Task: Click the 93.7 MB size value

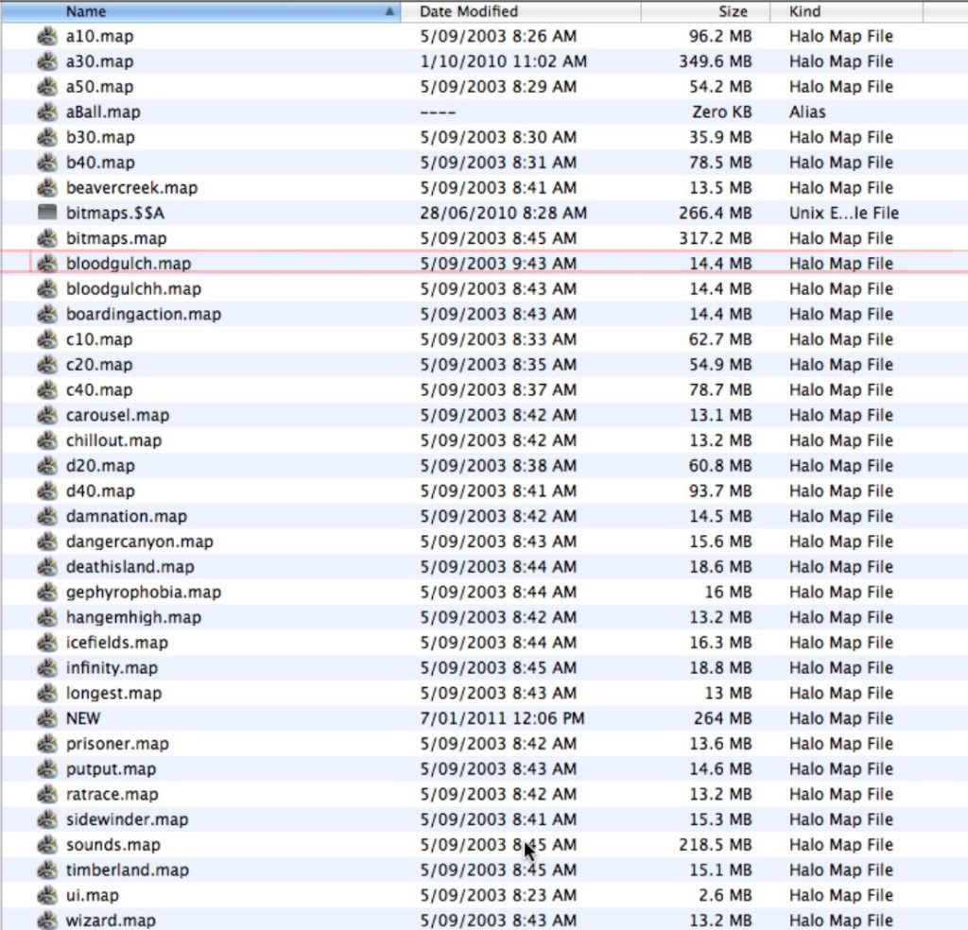Action: tap(720, 491)
